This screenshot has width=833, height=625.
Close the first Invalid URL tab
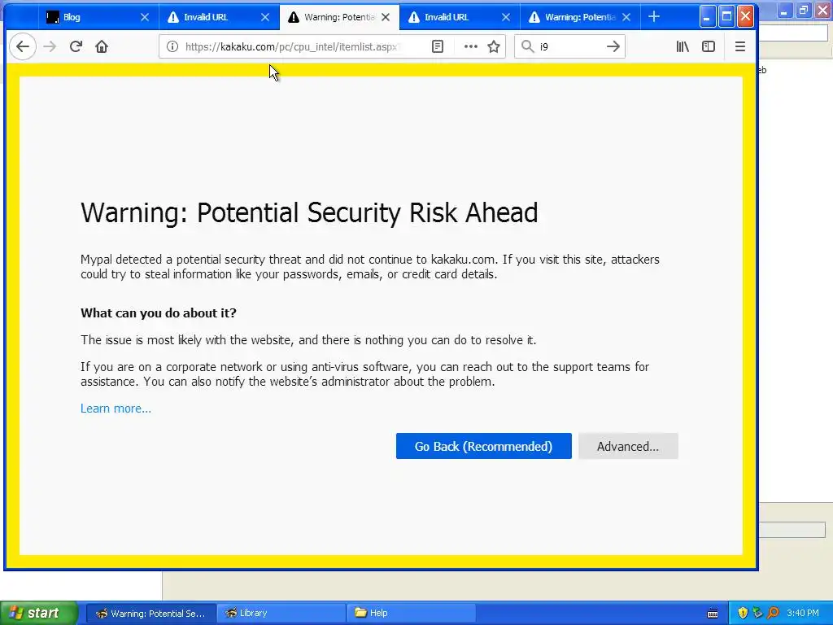pos(265,17)
